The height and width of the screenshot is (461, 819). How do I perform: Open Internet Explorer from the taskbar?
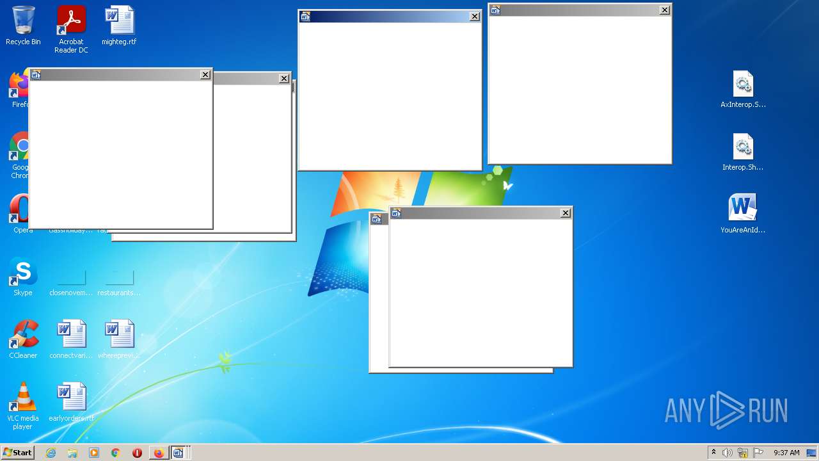[51, 453]
